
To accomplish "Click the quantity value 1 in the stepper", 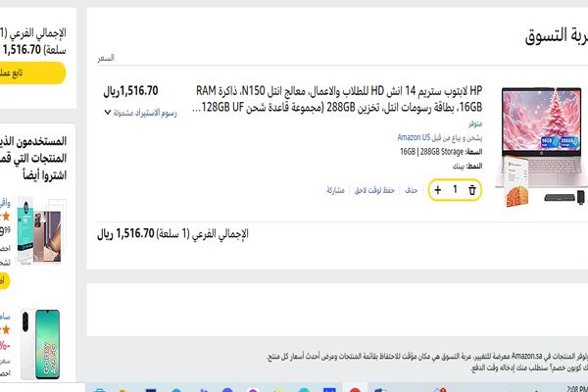I will point(455,189).
